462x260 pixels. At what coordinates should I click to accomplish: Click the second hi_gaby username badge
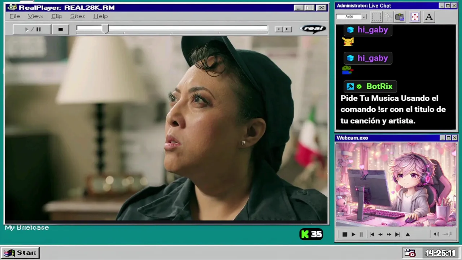pyautogui.click(x=368, y=58)
